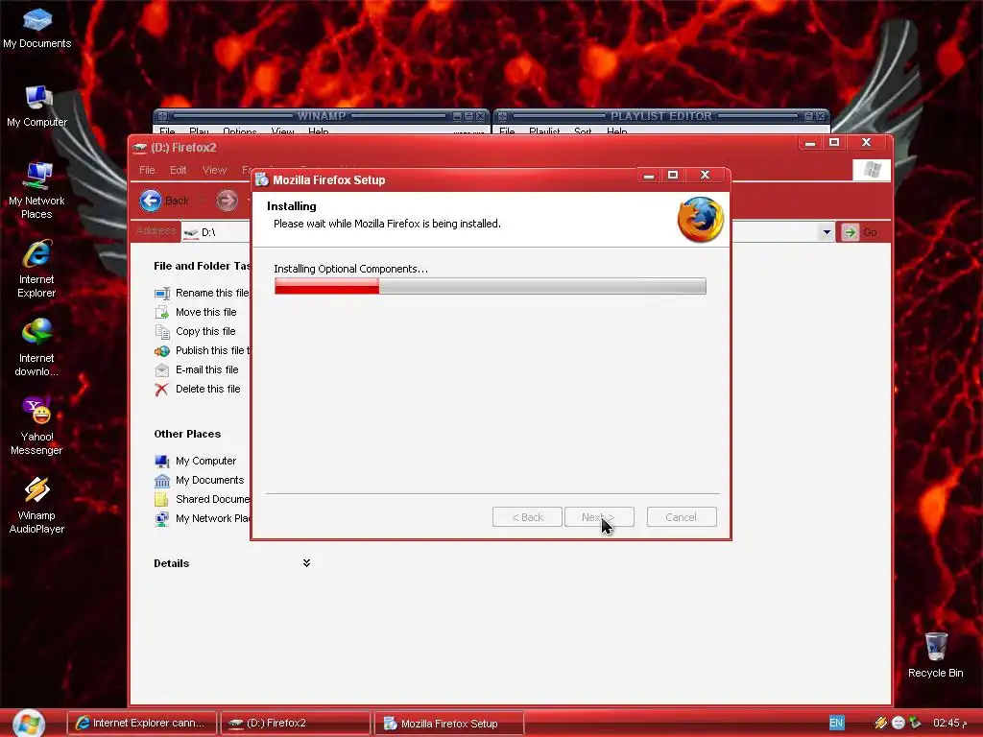
Task: Click EN language indicator in tray
Action: click(x=836, y=724)
